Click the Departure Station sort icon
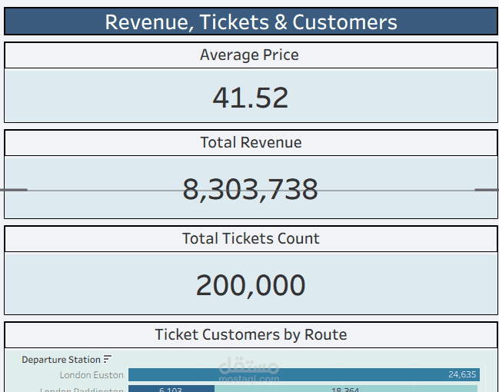Viewport: 499px width, 392px height. [108, 359]
